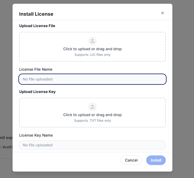Click the "License Key Name" label
Viewport: 194px width, 178px height.
[36, 135]
